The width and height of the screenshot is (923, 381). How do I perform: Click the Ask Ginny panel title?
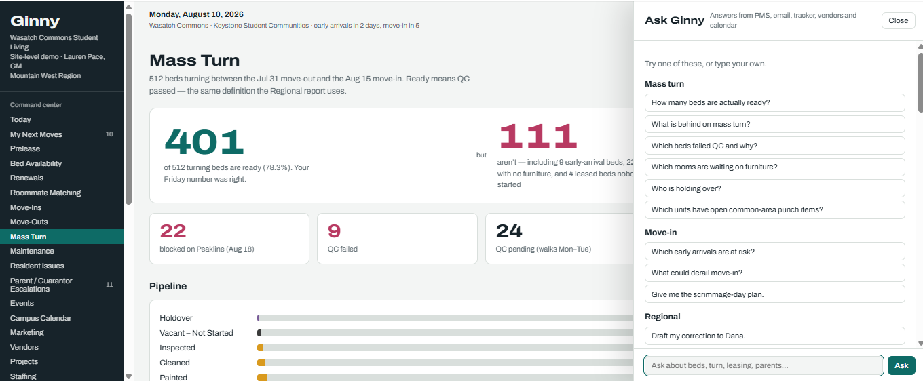pyautogui.click(x=674, y=20)
